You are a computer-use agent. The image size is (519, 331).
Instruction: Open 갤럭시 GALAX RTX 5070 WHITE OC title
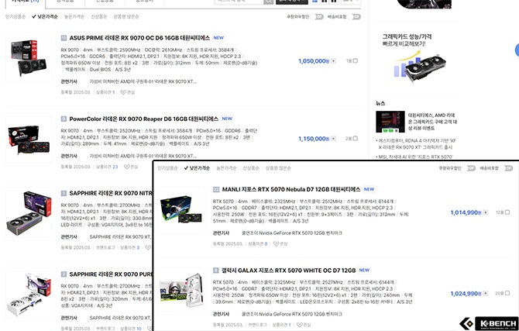tap(289, 271)
